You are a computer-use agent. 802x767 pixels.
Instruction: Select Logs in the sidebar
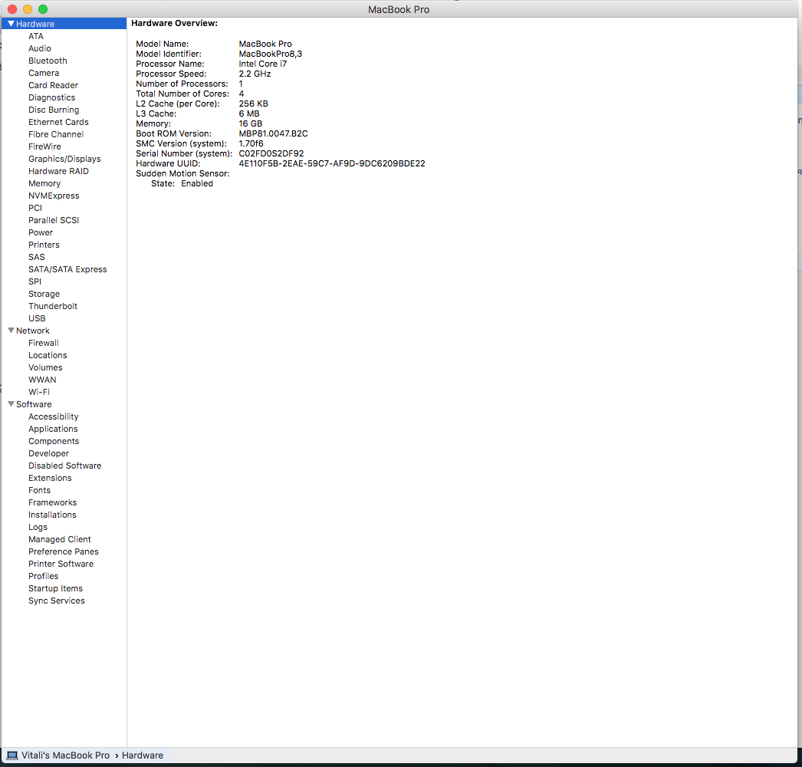pos(38,527)
